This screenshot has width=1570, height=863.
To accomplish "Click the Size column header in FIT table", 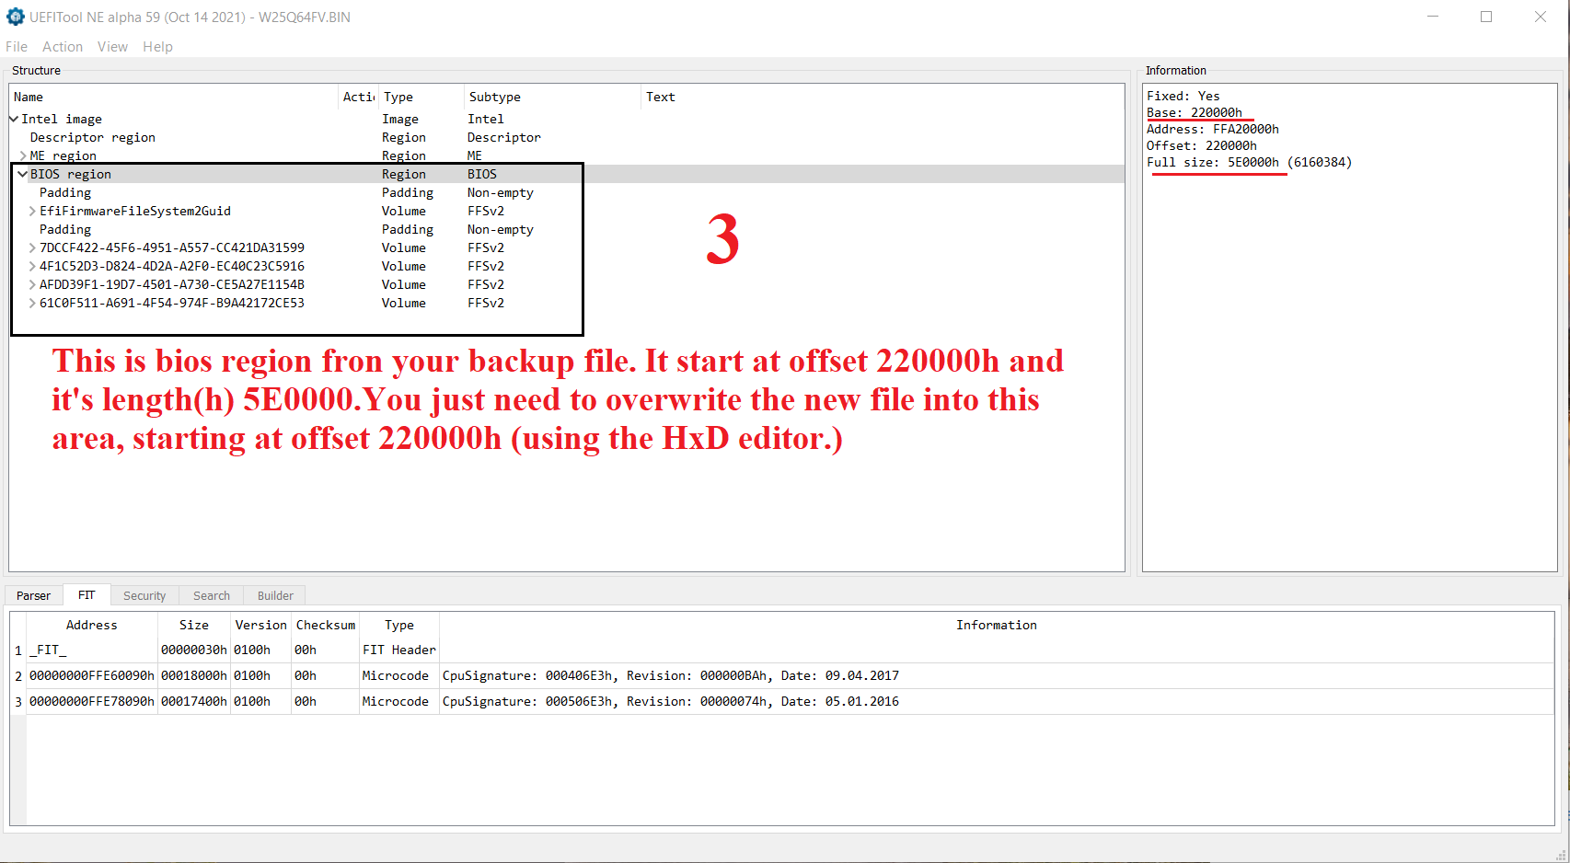I will tap(194, 625).
